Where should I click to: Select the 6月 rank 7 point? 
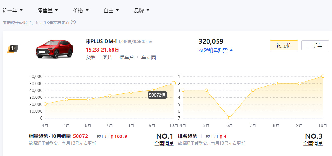coord(230,118)
